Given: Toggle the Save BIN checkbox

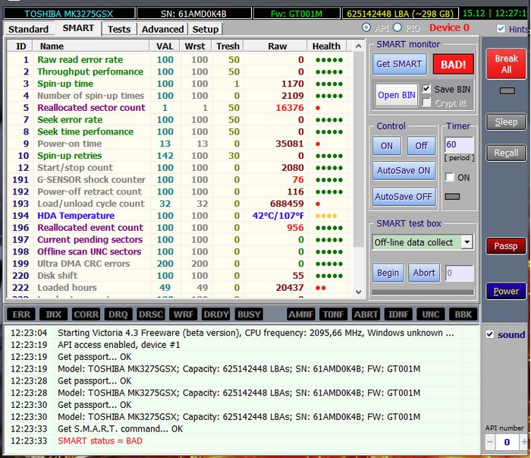Looking at the screenshot, I should 427,89.
